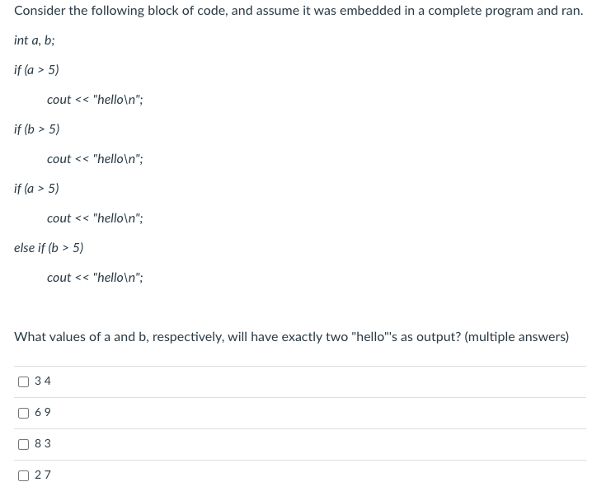The height and width of the screenshot is (496, 592).
Task: Enable the checkbox next to 2 7
Action: point(23,475)
